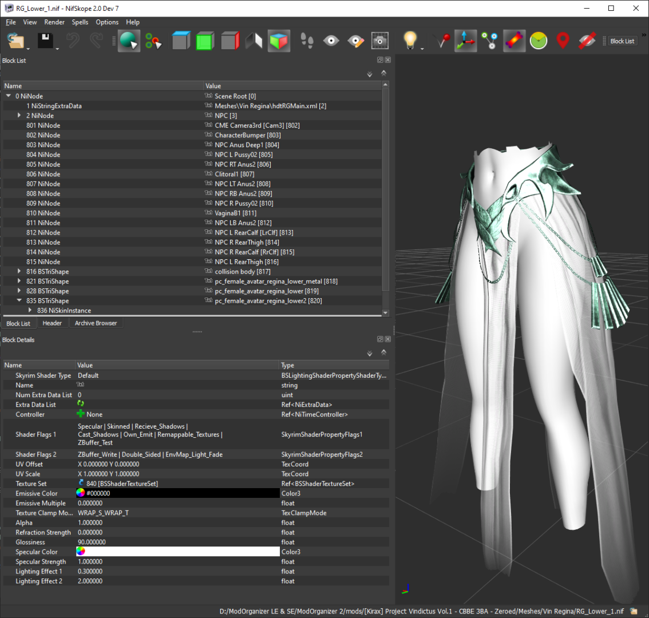
Task: Click the Controller None green plus icon
Action: (81, 414)
